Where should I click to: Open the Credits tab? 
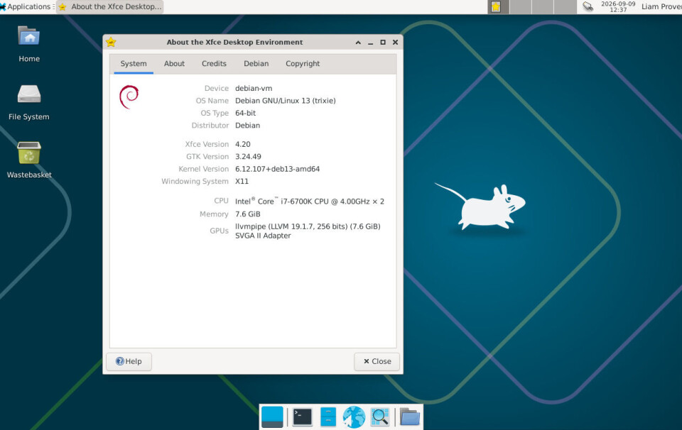click(x=214, y=63)
